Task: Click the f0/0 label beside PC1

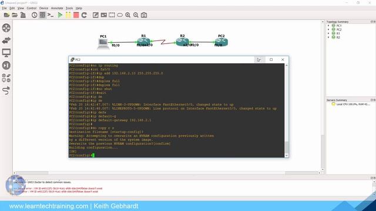Action: click(x=116, y=45)
